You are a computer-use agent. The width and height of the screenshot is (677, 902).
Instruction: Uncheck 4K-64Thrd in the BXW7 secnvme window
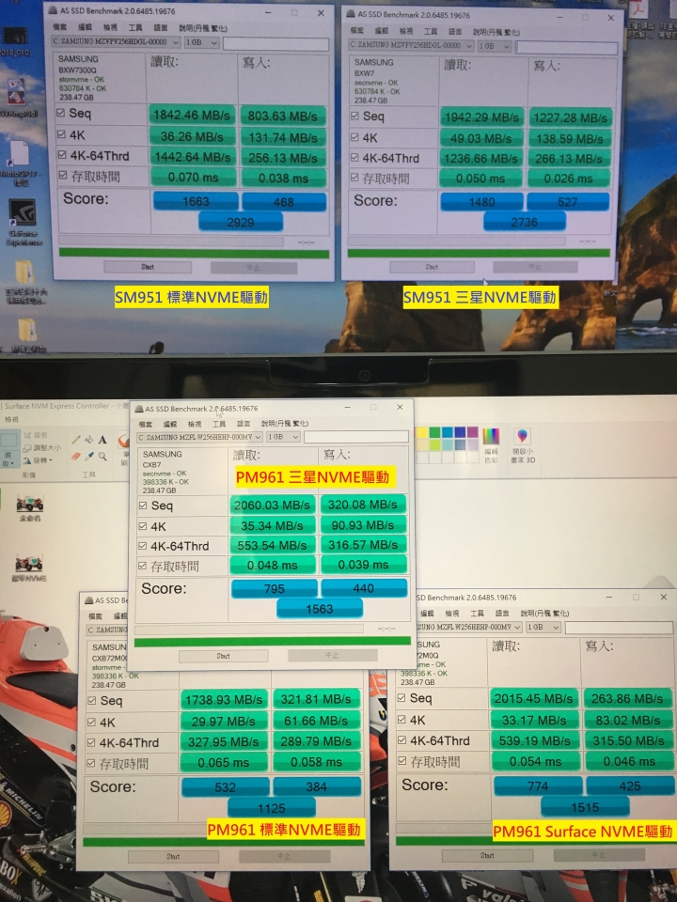[354, 157]
